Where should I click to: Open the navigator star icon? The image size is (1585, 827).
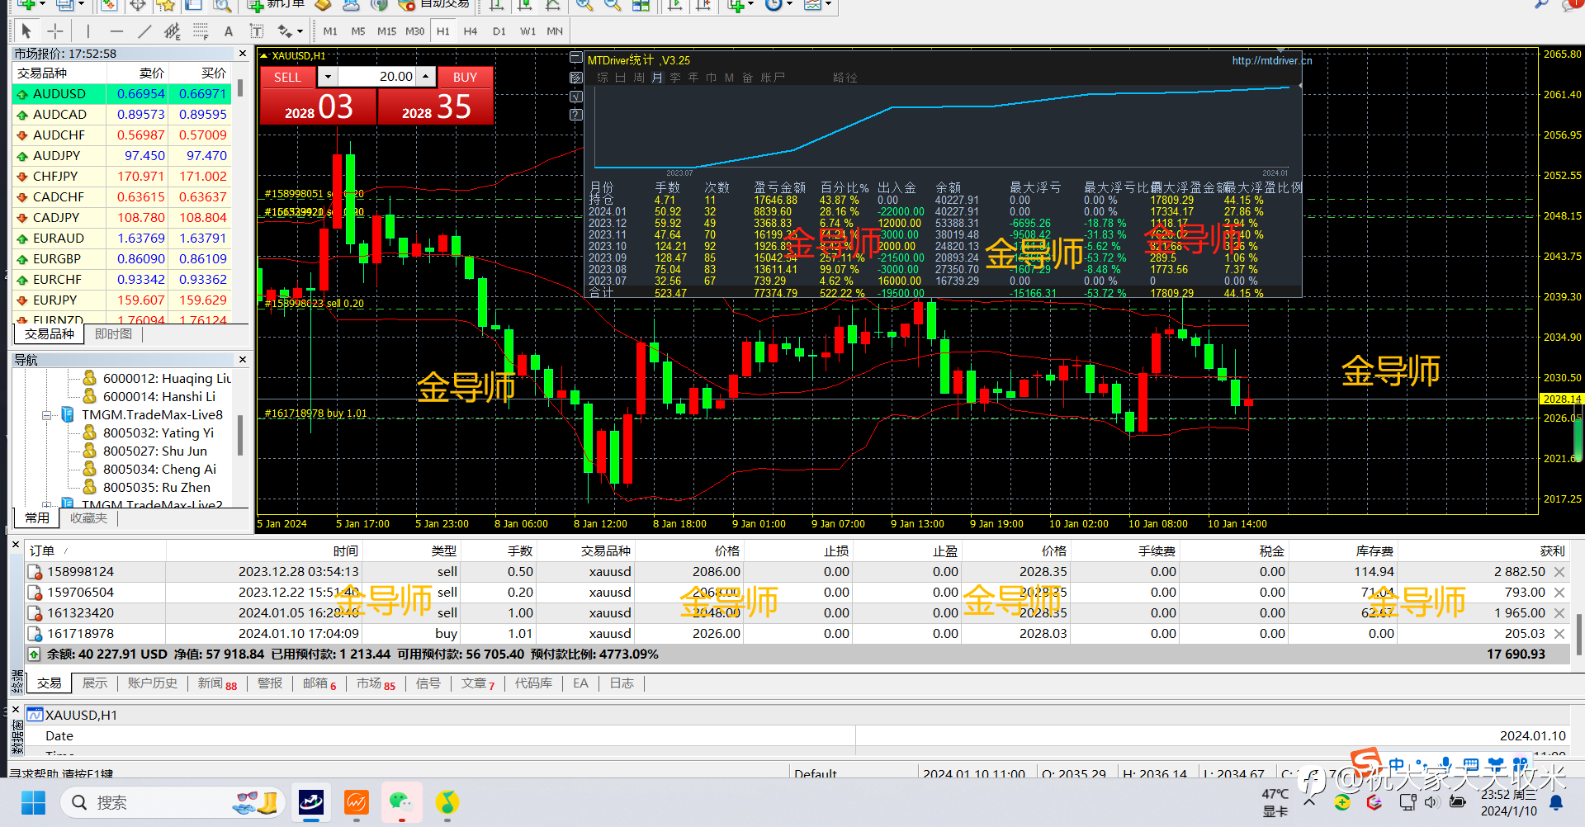166,5
